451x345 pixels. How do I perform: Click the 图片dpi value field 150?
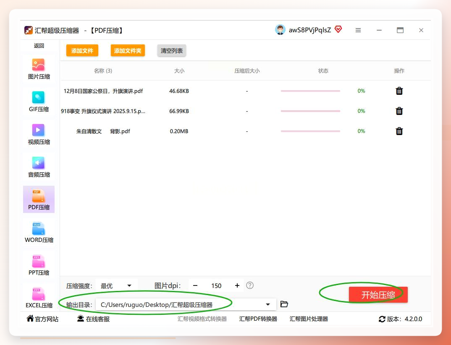[x=216, y=286]
